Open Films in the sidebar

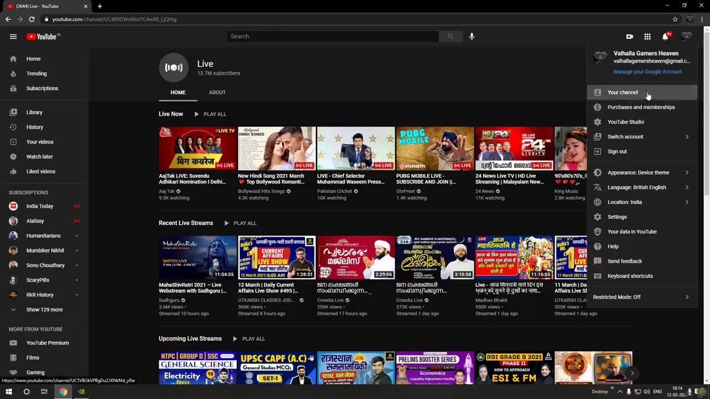pyautogui.click(x=44, y=357)
